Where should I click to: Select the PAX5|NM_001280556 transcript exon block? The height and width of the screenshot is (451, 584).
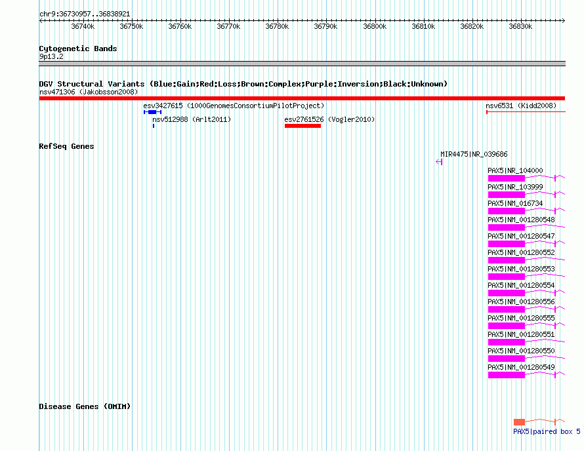(x=506, y=309)
